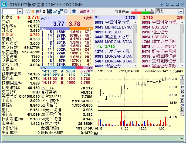This screenshot has width=186, height=143.
Task: Select buy broker 4655 致富证券
Action: pos(114,66)
